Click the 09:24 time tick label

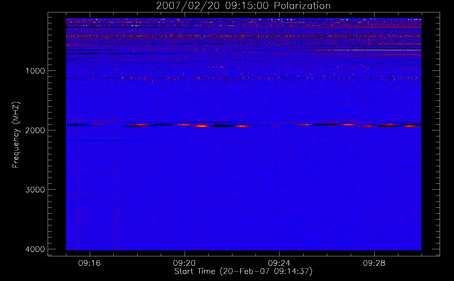[279, 263]
